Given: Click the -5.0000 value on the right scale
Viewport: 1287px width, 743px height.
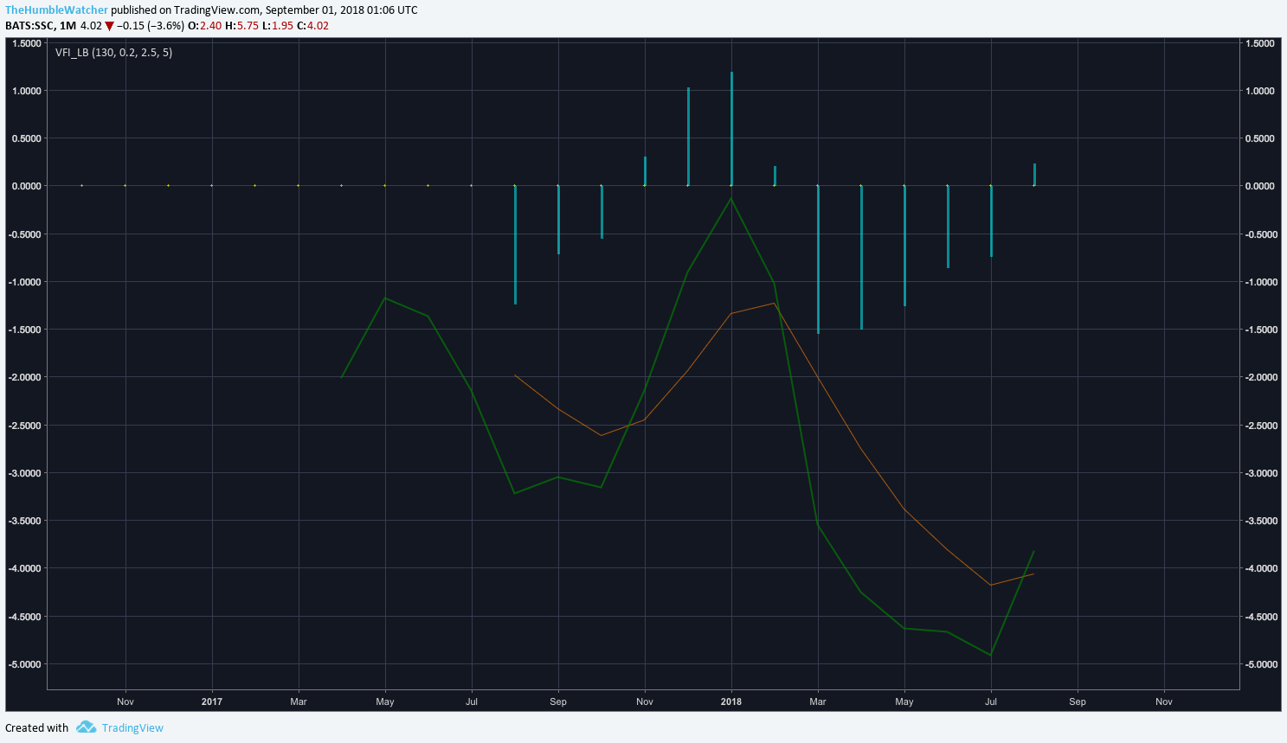Looking at the screenshot, I should coord(1261,664).
